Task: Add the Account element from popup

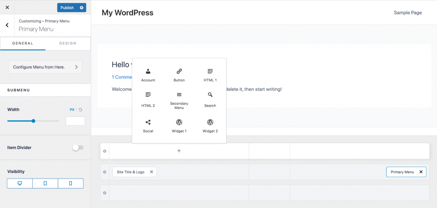Action: [x=148, y=75]
